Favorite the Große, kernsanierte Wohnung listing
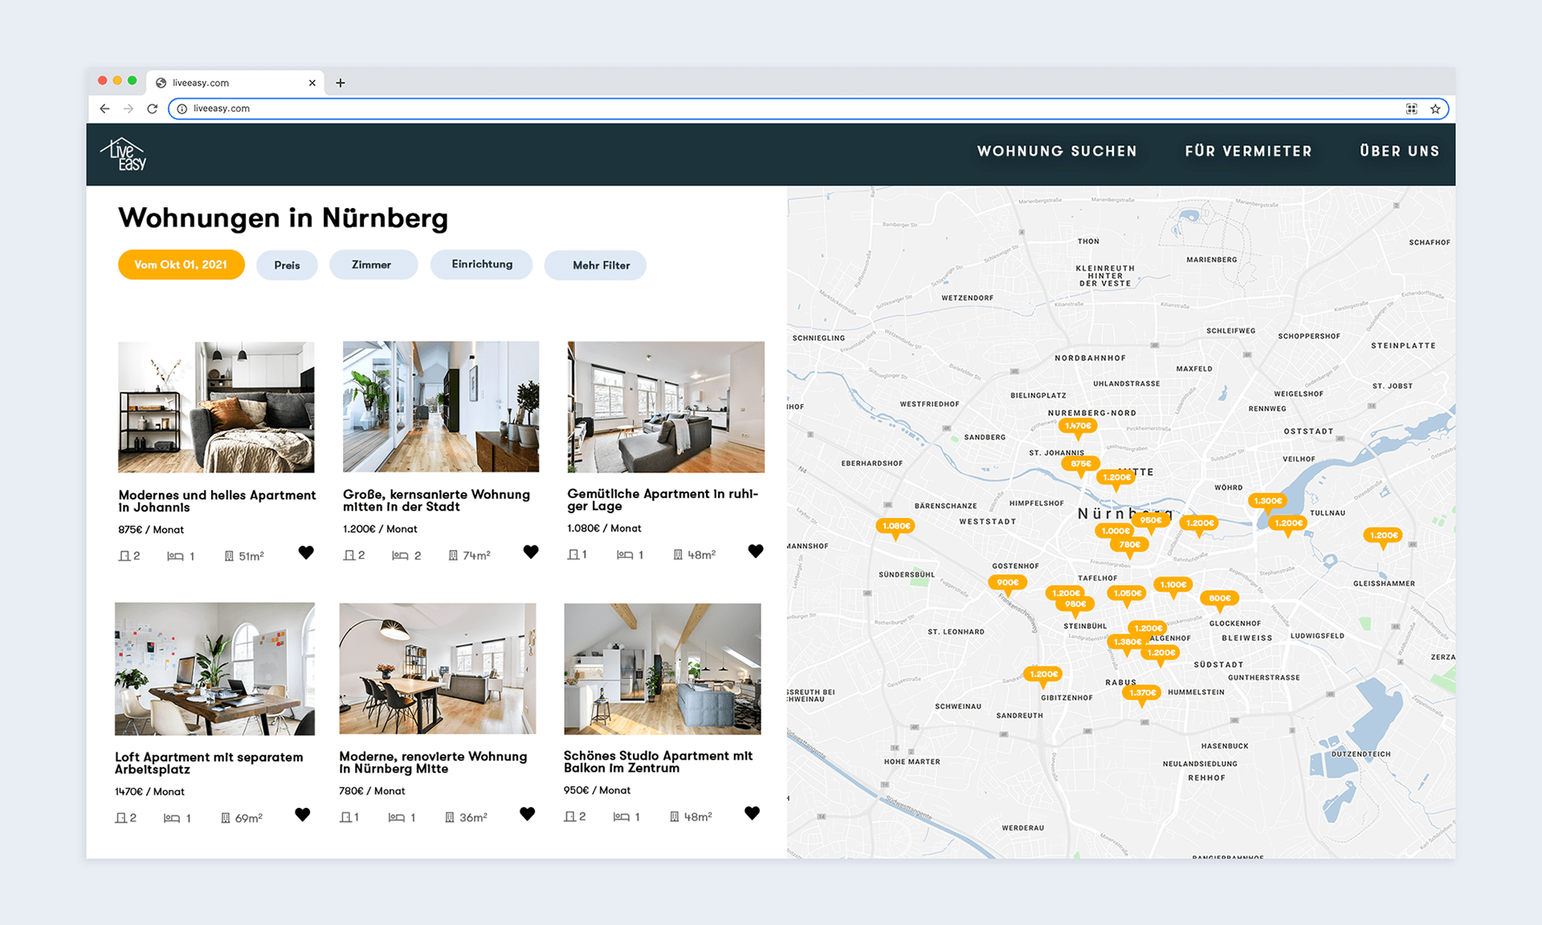Image resolution: width=1542 pixels, height=925 pixels. click(531, 552)
